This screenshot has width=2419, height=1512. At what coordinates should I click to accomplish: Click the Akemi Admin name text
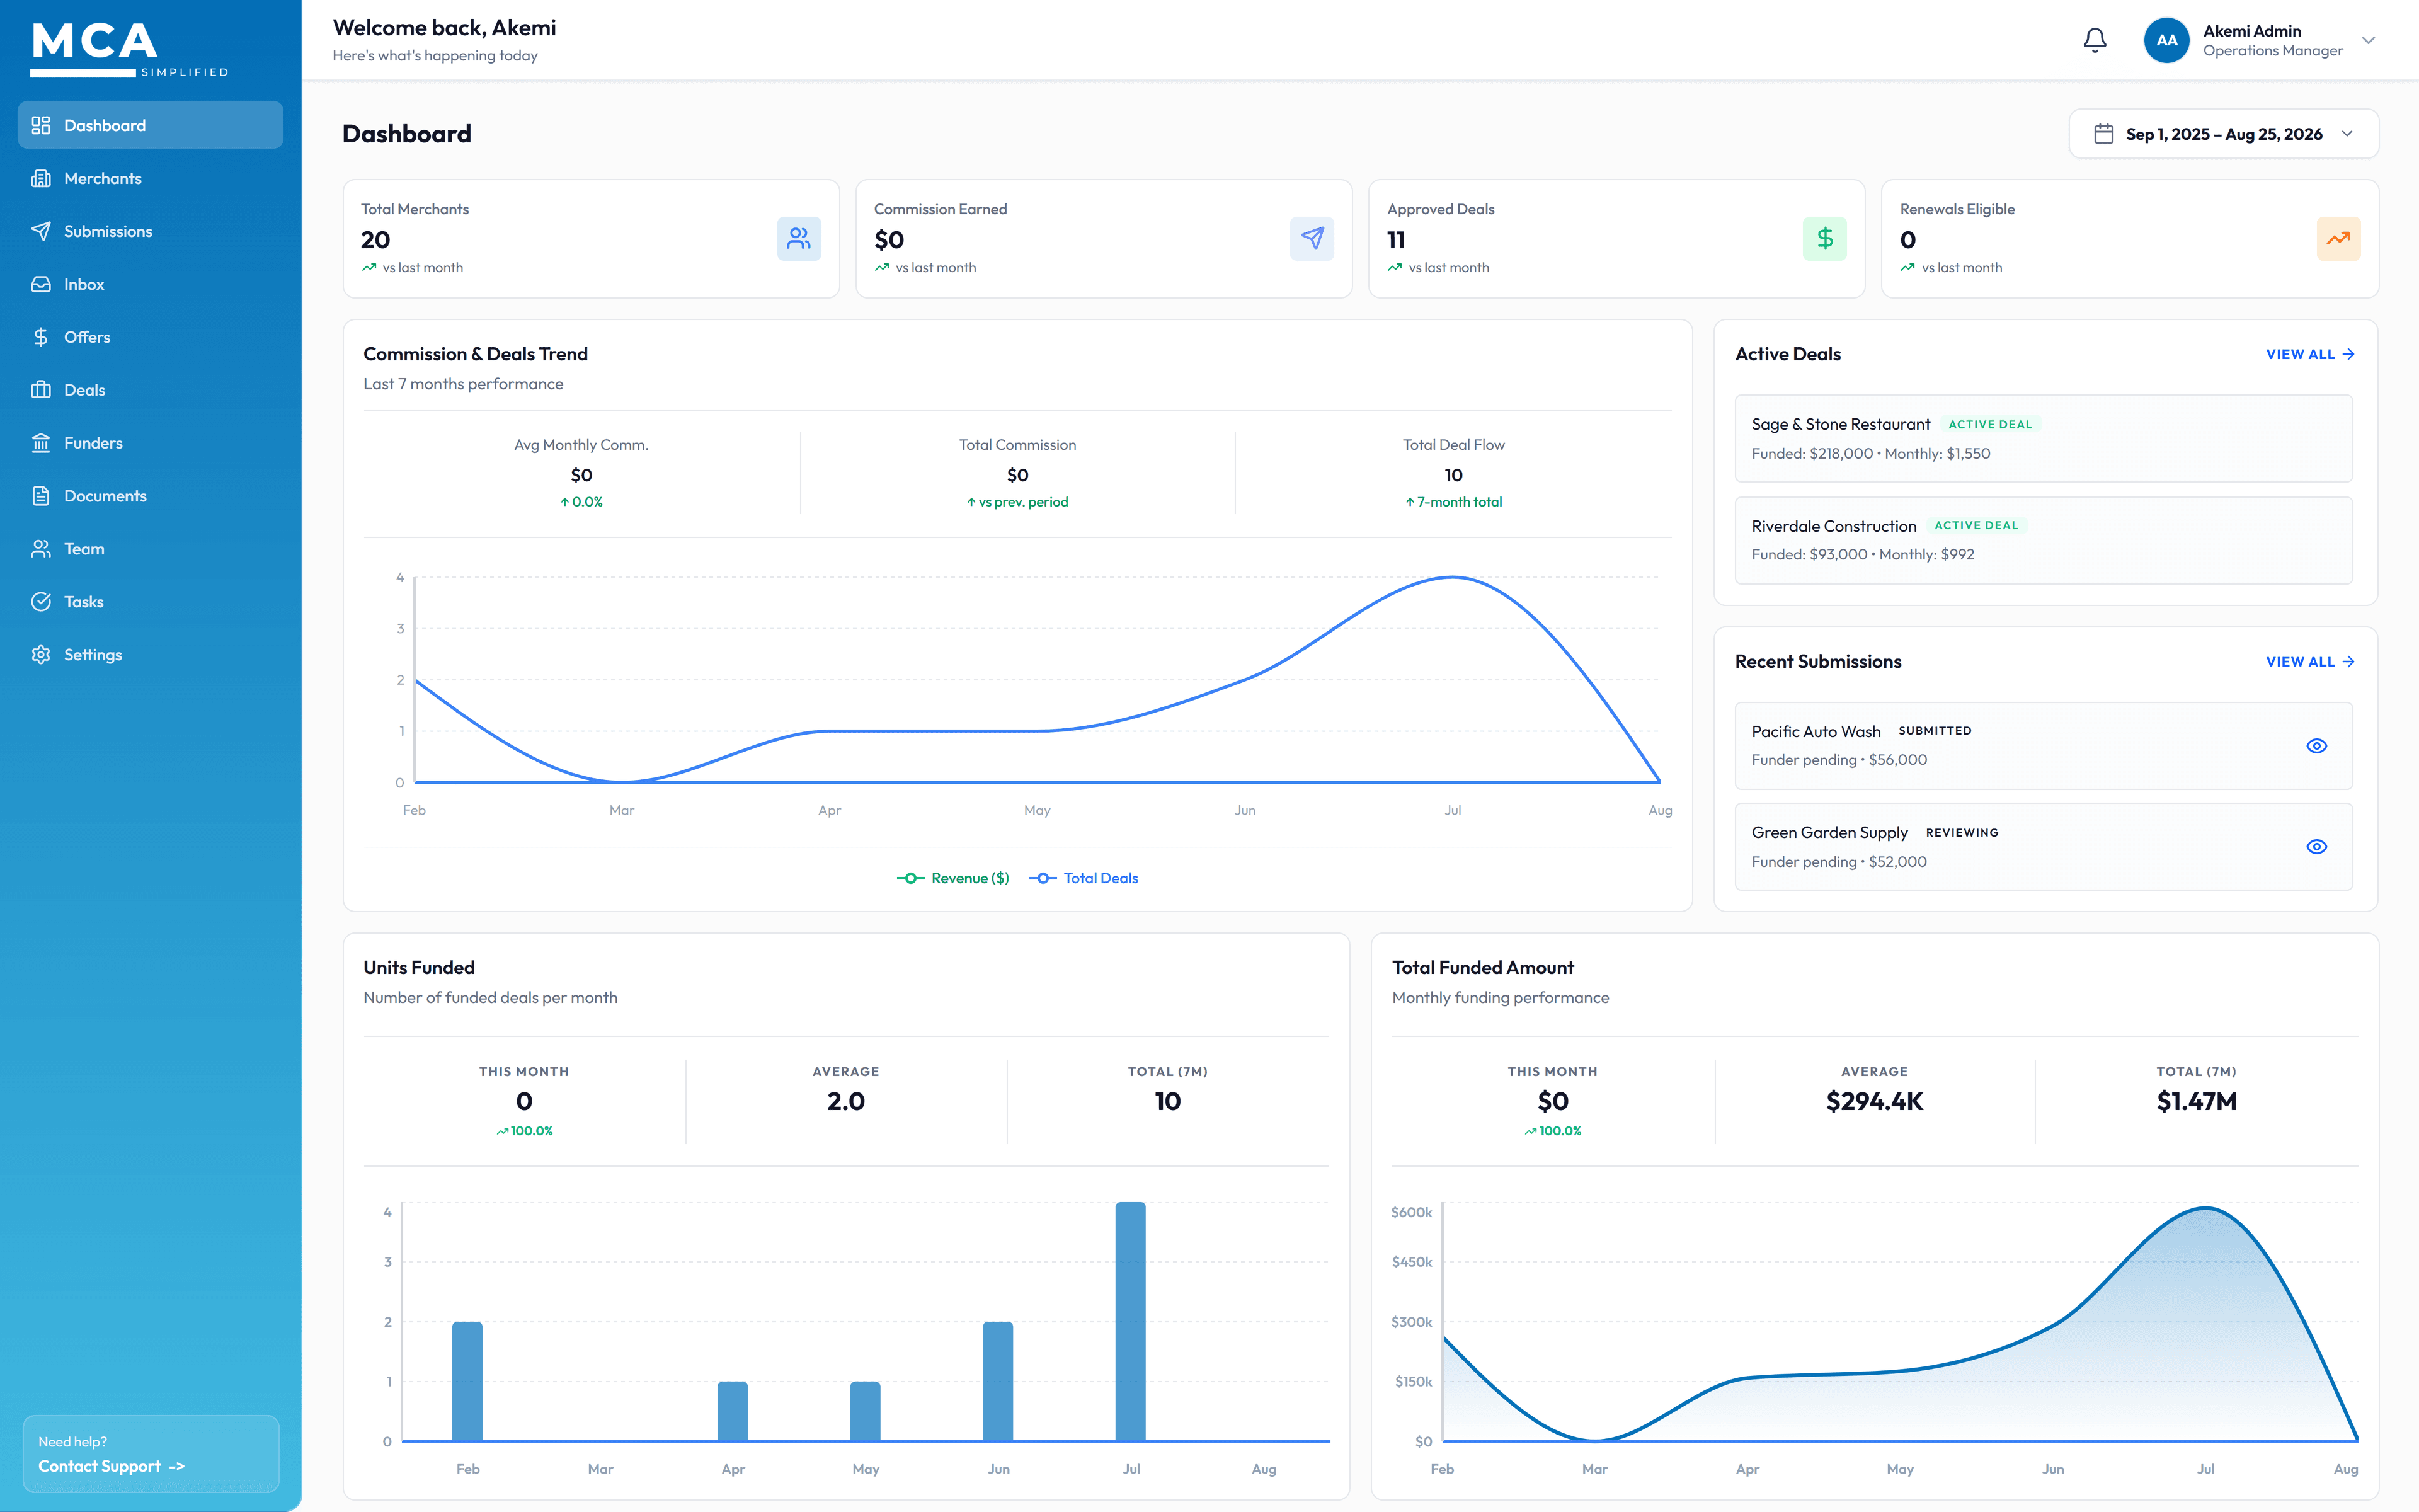2251,31
